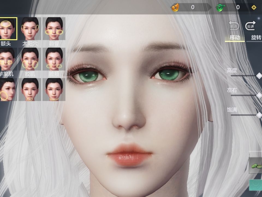Viewport: 262px width, 197px height.
Task: Click the green jade currency icon
Action: pos(221,8)
